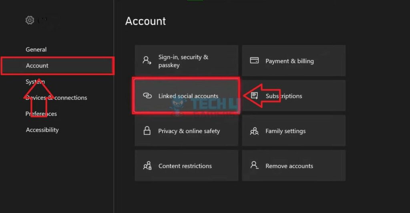Open the System settings category
410x213 pixels.
click(x=35, y=82)
